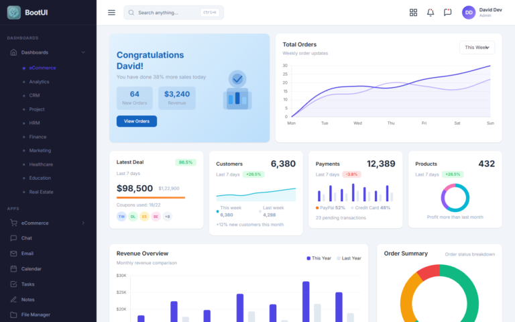
Task: Click Coupons used: 18/22 text
Action: pyautogui.click(x=138, y=205)
